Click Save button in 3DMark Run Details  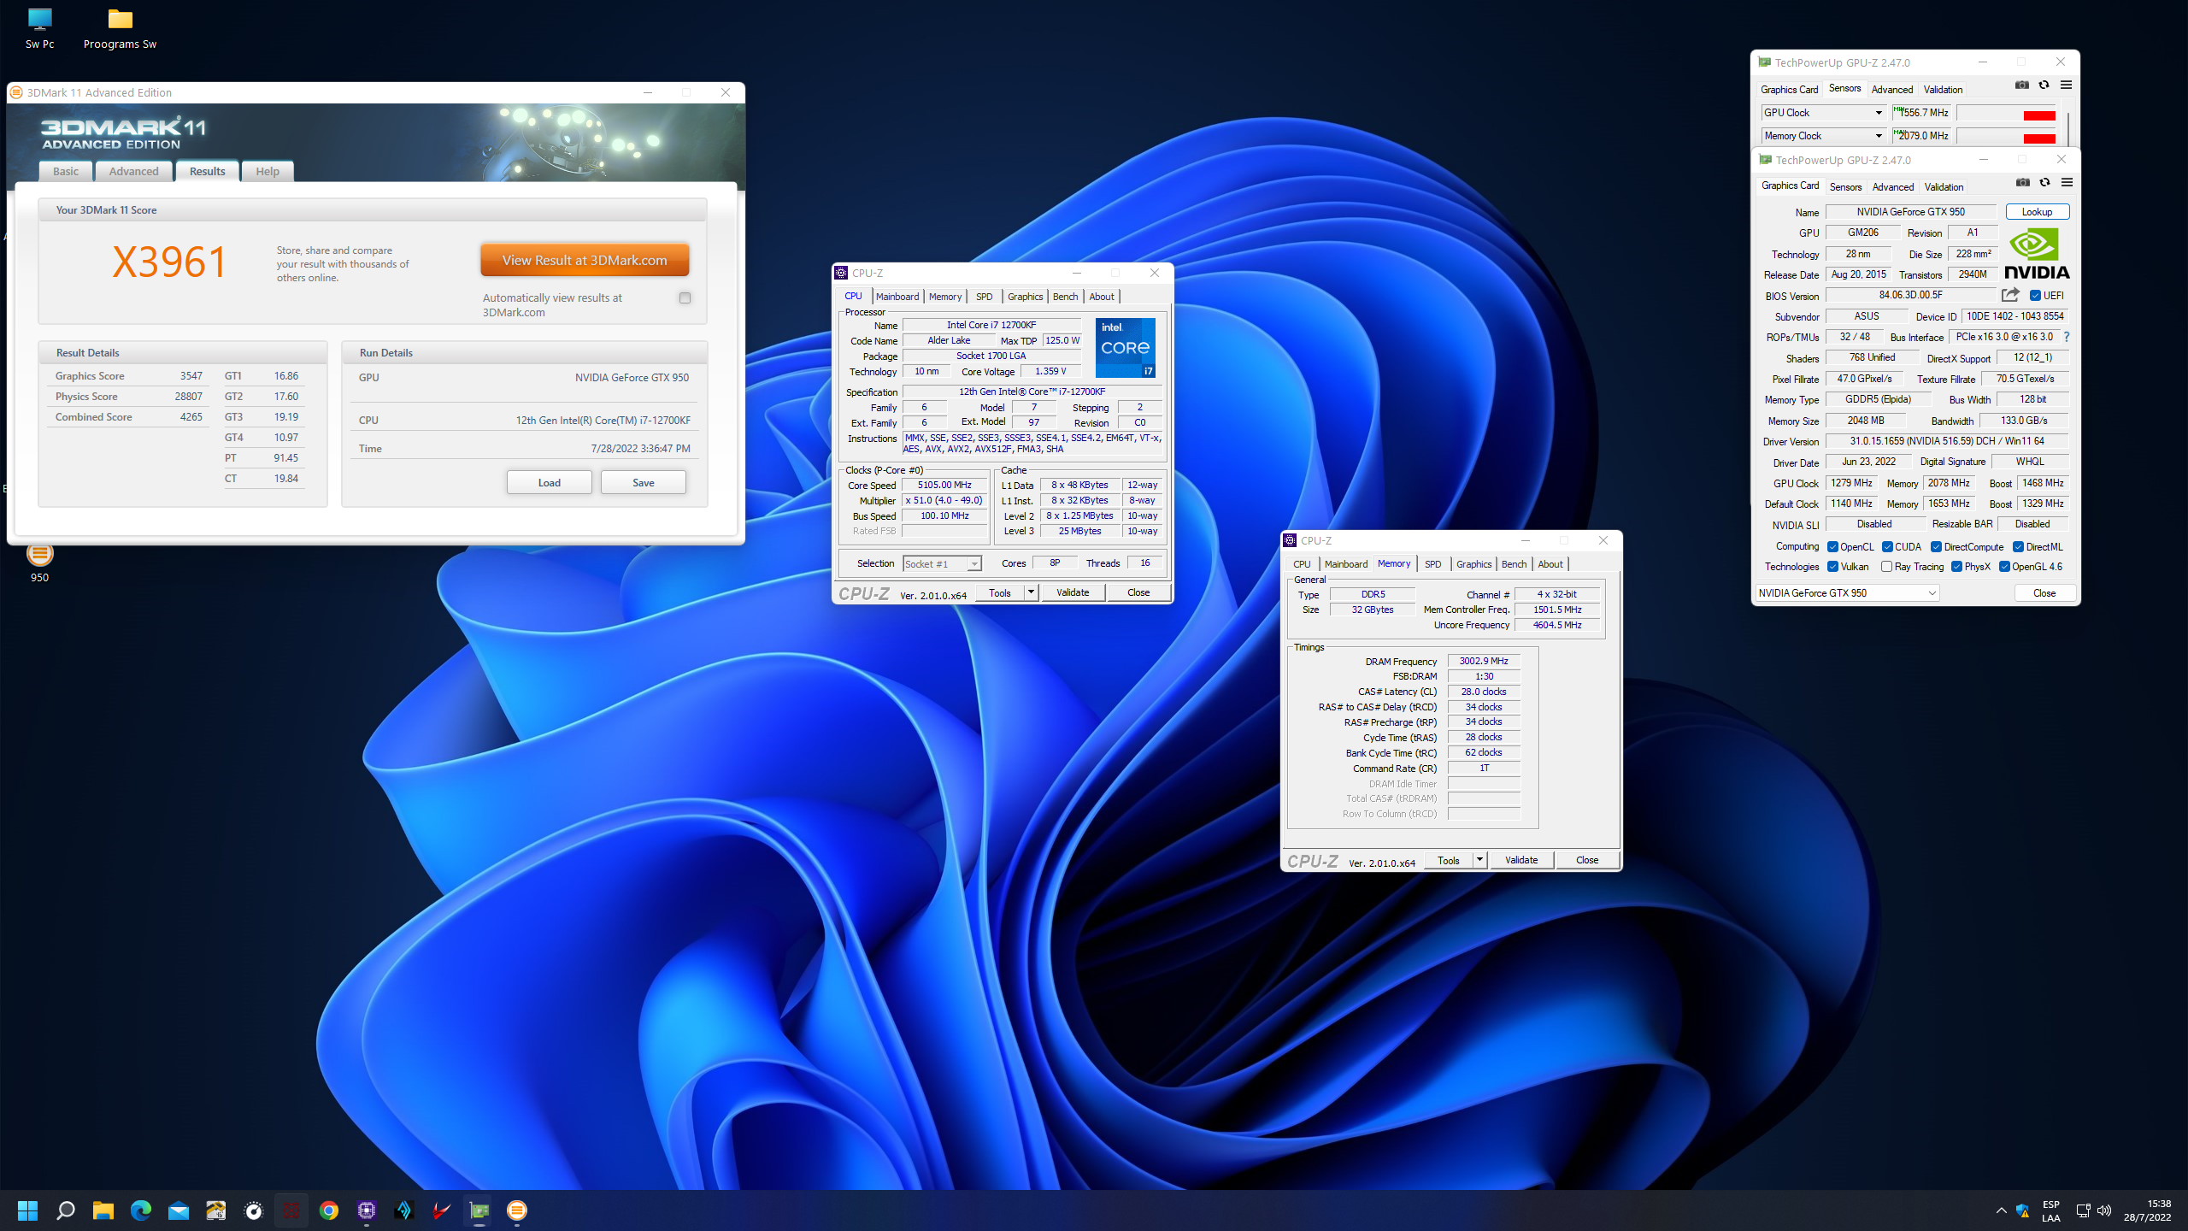pyautogui.click(x=644, y=483)
